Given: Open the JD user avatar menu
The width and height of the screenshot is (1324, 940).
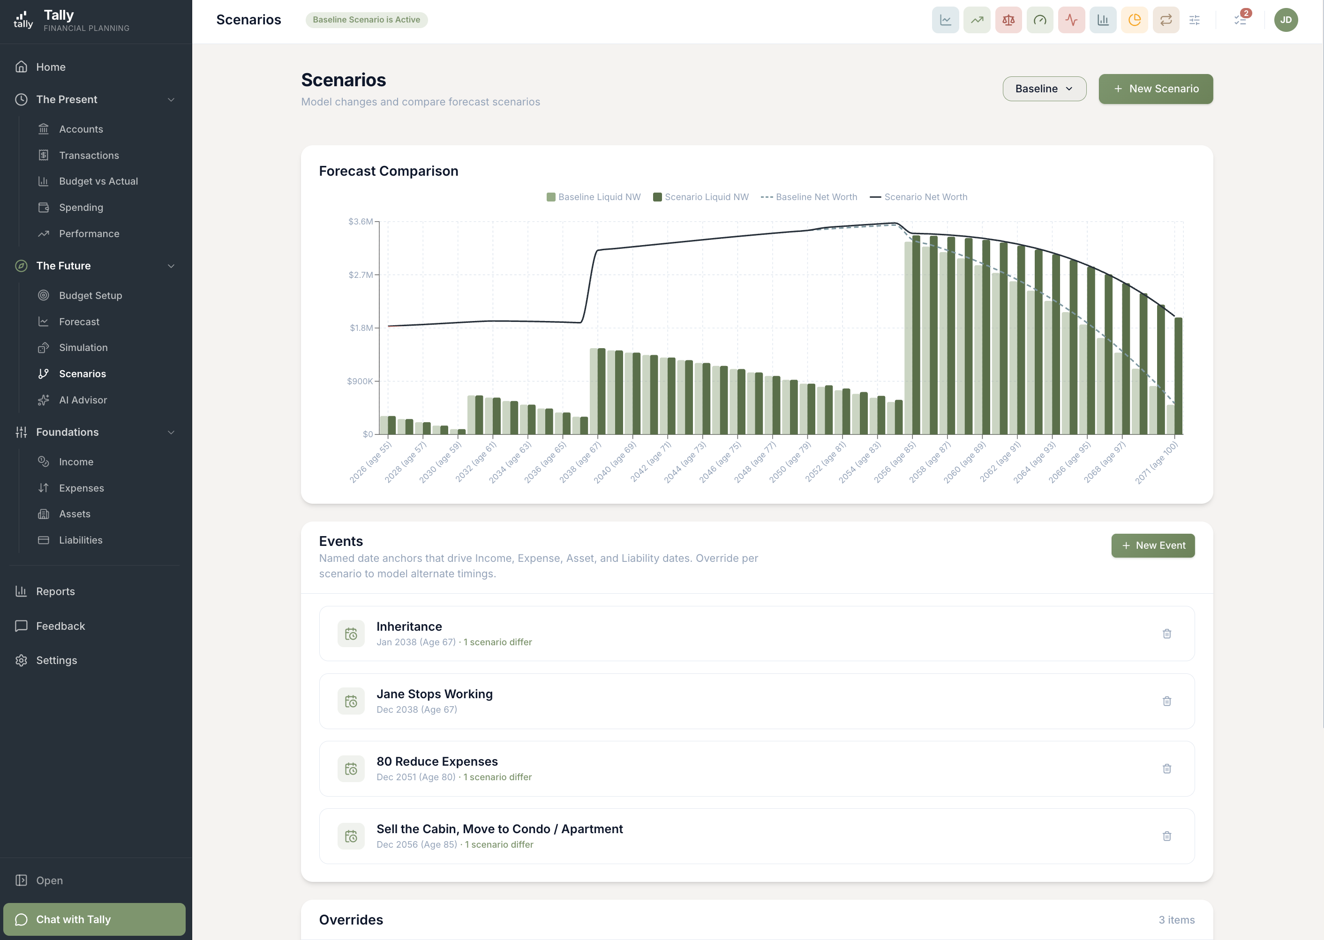Looking at the screenshot, I should (1286, 20).
